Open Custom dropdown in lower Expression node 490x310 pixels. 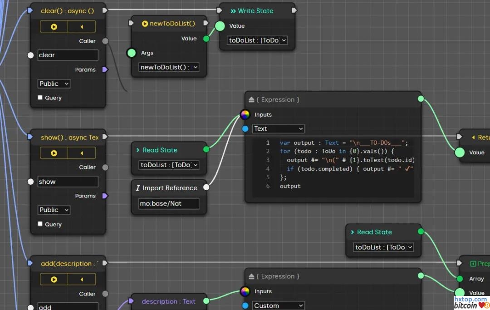(278, 305)
